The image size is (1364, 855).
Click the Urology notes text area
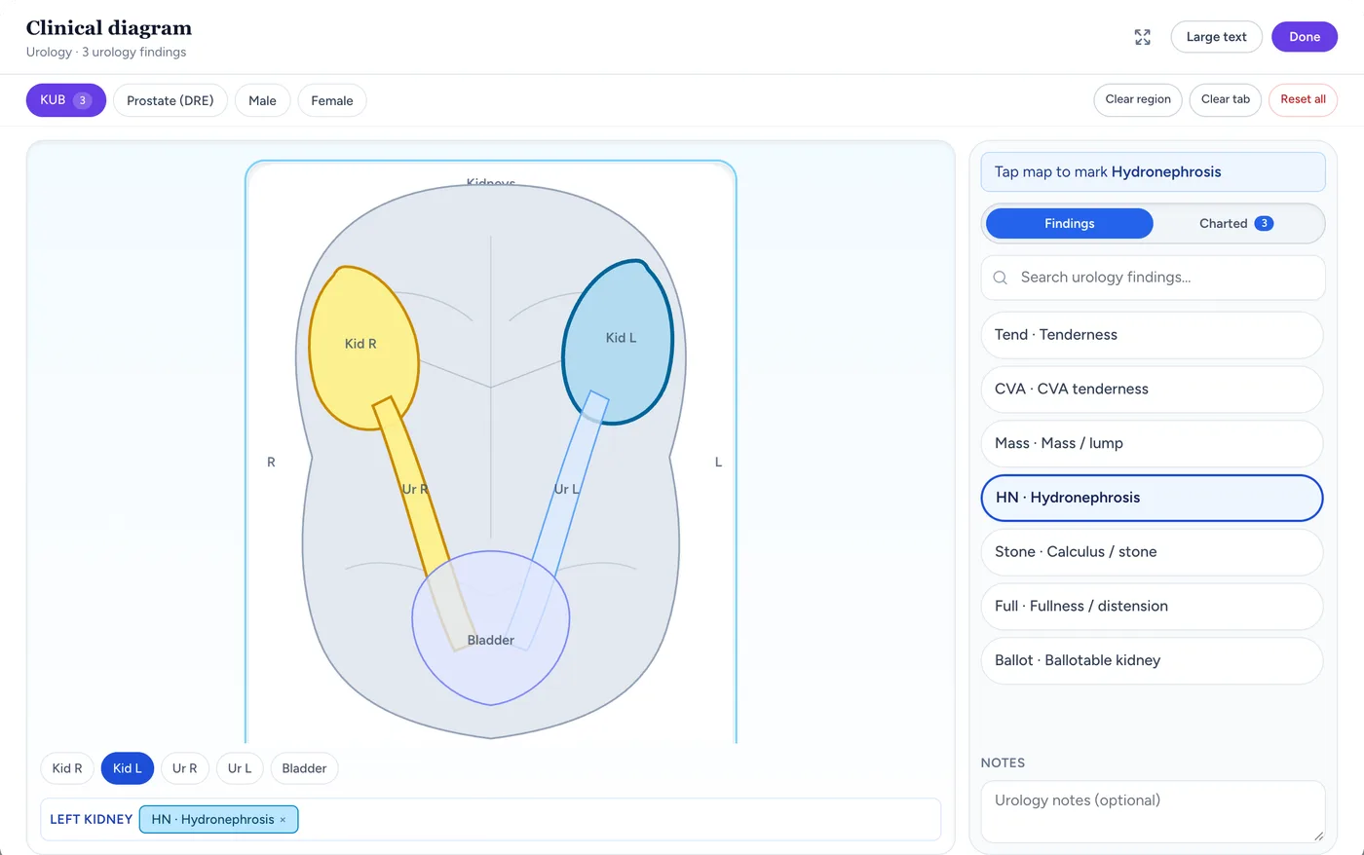[x=1153, y=811]
